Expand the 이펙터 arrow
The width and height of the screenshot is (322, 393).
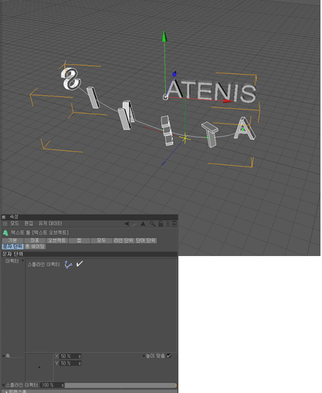(x=23, y=261)
